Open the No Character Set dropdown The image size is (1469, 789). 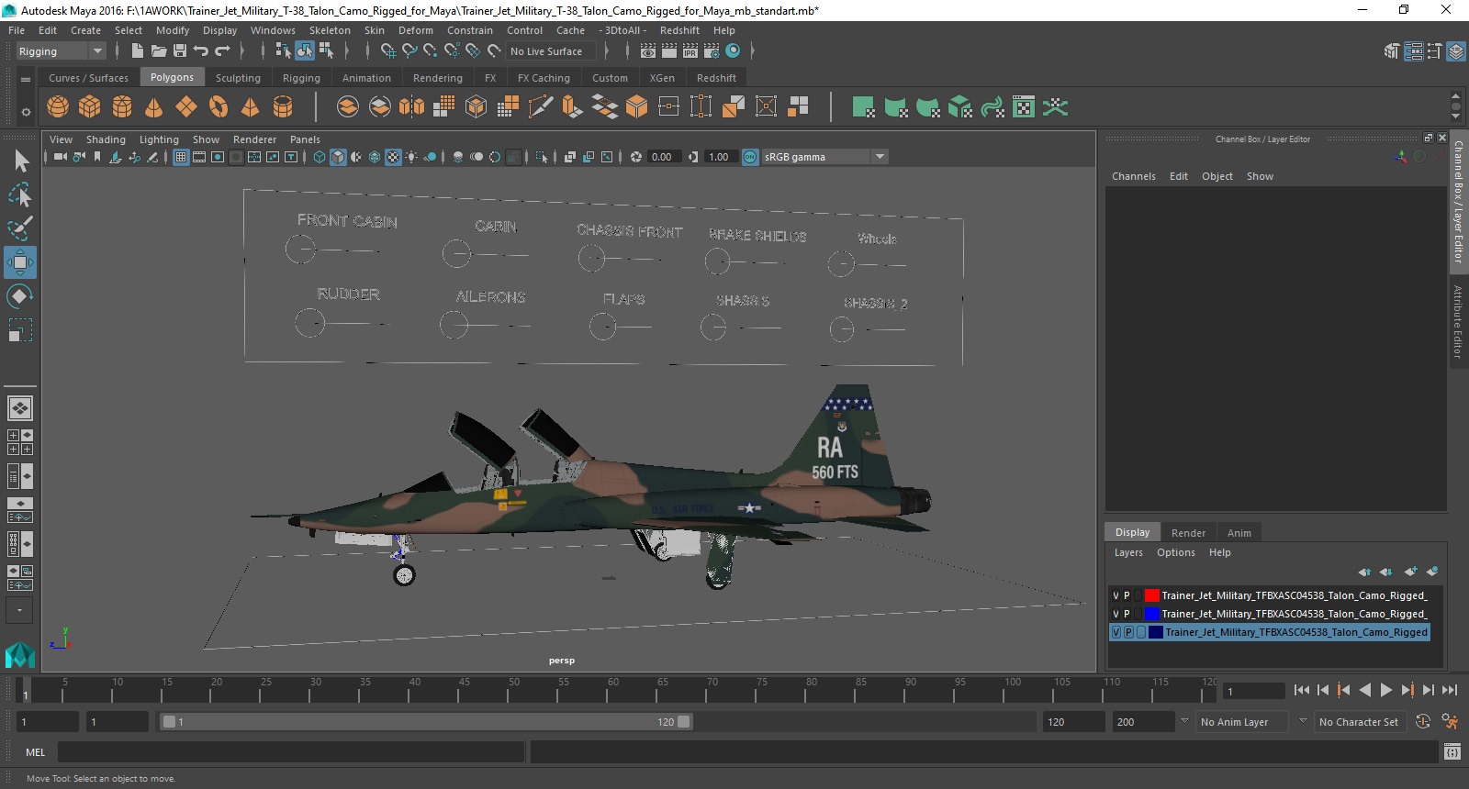(x=1359, y=722)
